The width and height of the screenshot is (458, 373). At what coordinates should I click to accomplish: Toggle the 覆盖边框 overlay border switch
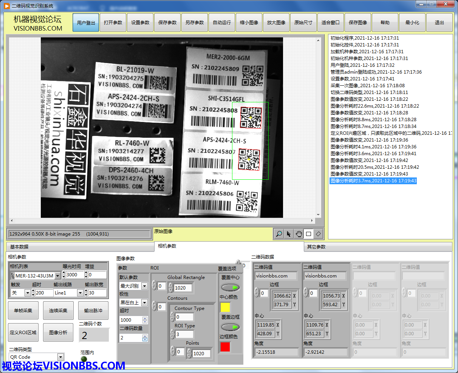click(x=230, y=327)
